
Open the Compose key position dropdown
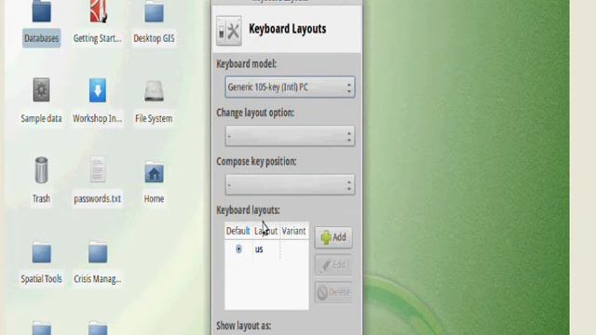pos(290,185)
